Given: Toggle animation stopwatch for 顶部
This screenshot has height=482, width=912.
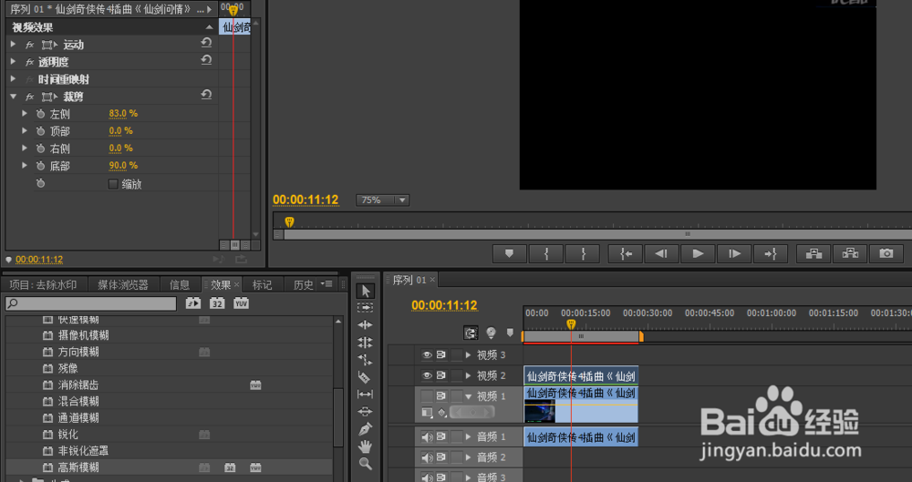Looking at the screenshot, I should pyautogui.click(x=40, y=131).
